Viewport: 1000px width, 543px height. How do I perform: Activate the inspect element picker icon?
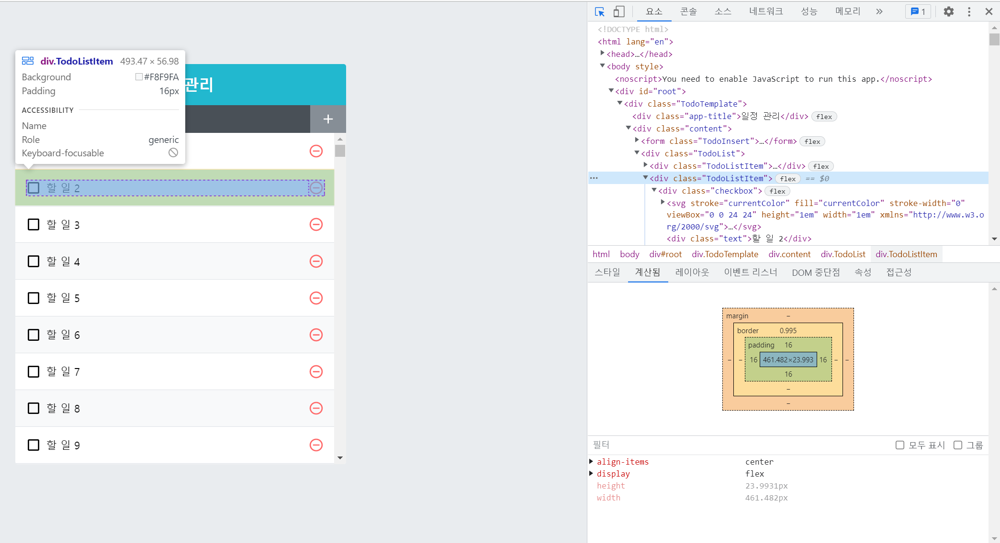point(599,11)
